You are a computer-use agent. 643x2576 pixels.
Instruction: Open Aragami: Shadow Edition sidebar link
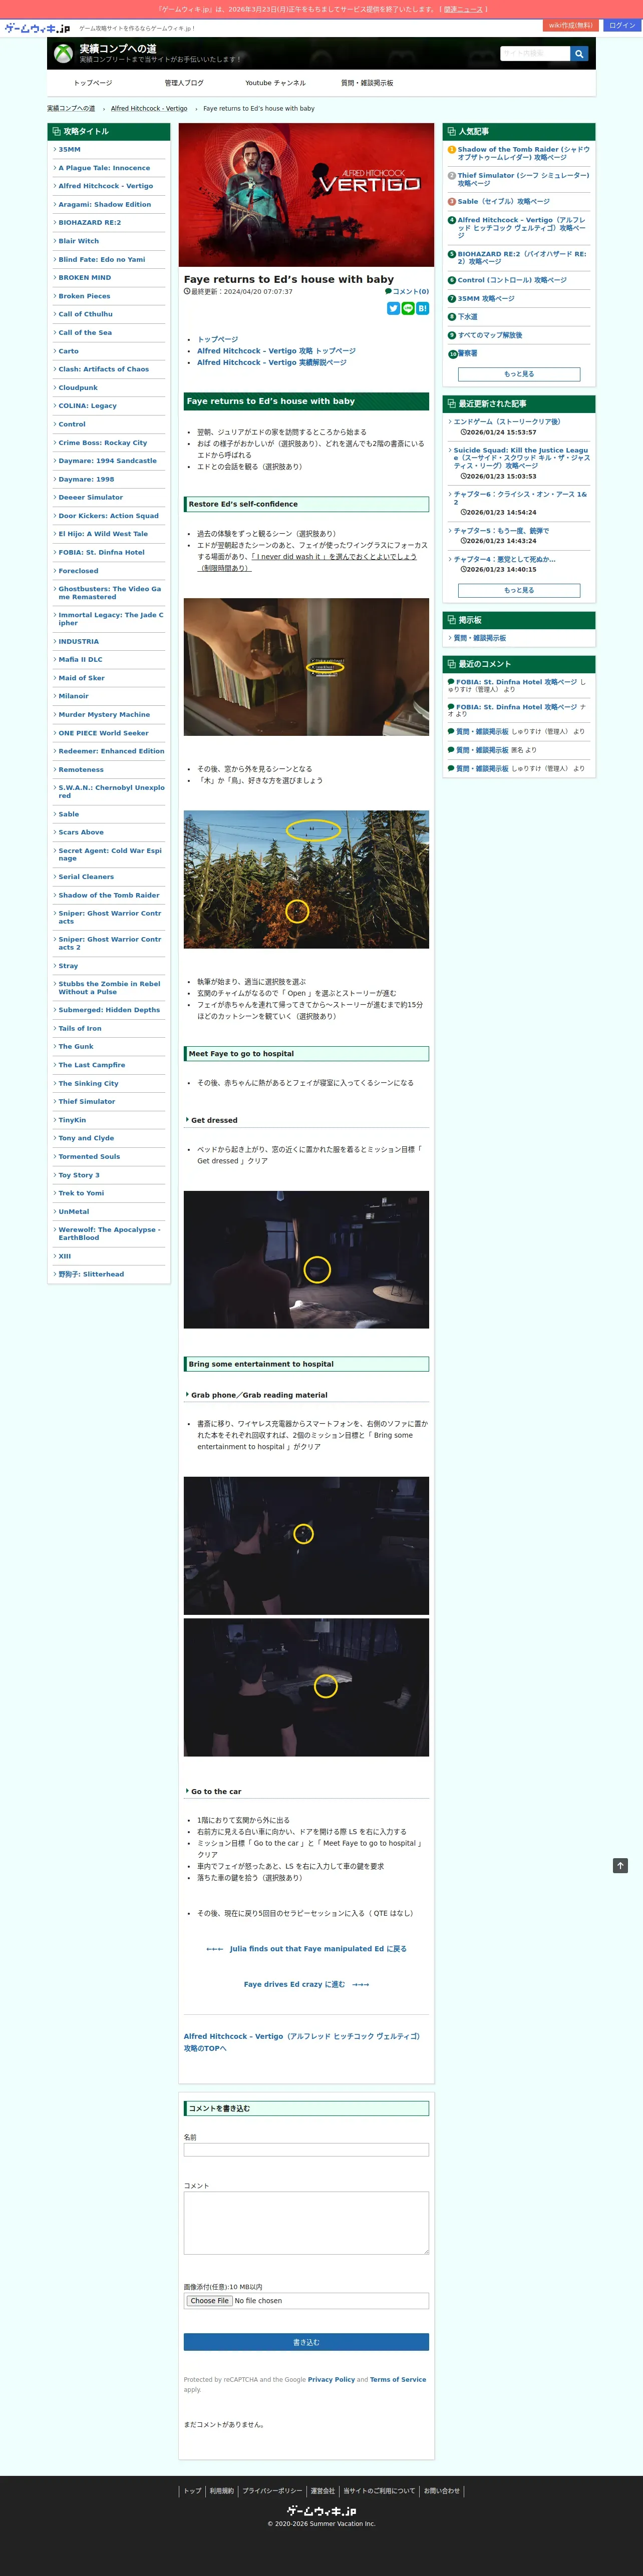point(105,204)
